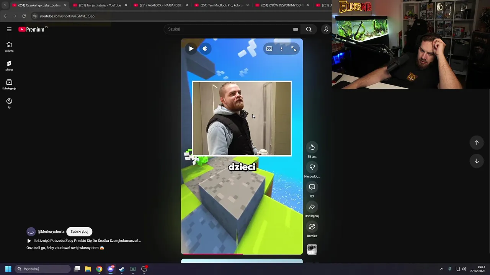This screenshot has width=490, height=275.
Task: Open the Windows Start menu
Action: click(x=8, y=269)
